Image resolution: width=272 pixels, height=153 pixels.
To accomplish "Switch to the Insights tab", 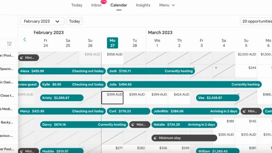I will tap(143, 5).
